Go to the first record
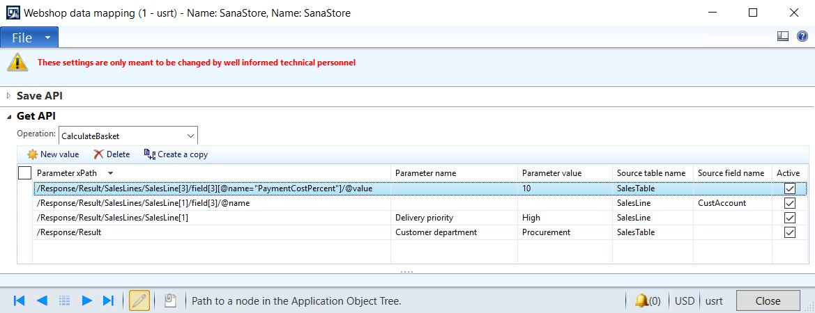 coord(20,300)
